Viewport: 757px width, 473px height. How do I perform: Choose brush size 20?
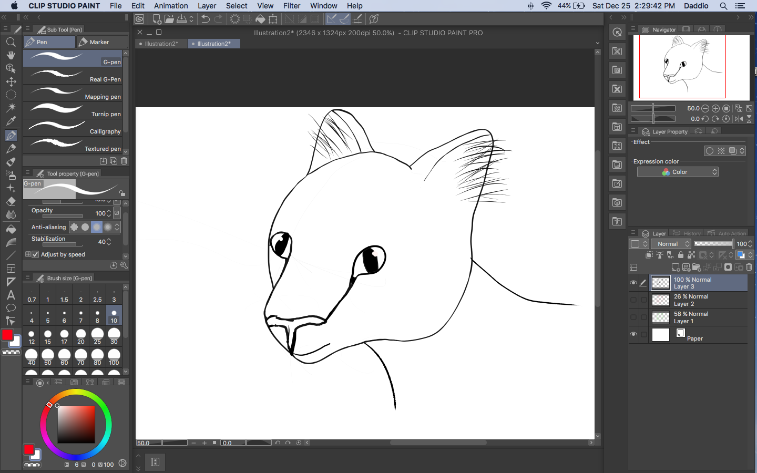(x=81, y=336)
